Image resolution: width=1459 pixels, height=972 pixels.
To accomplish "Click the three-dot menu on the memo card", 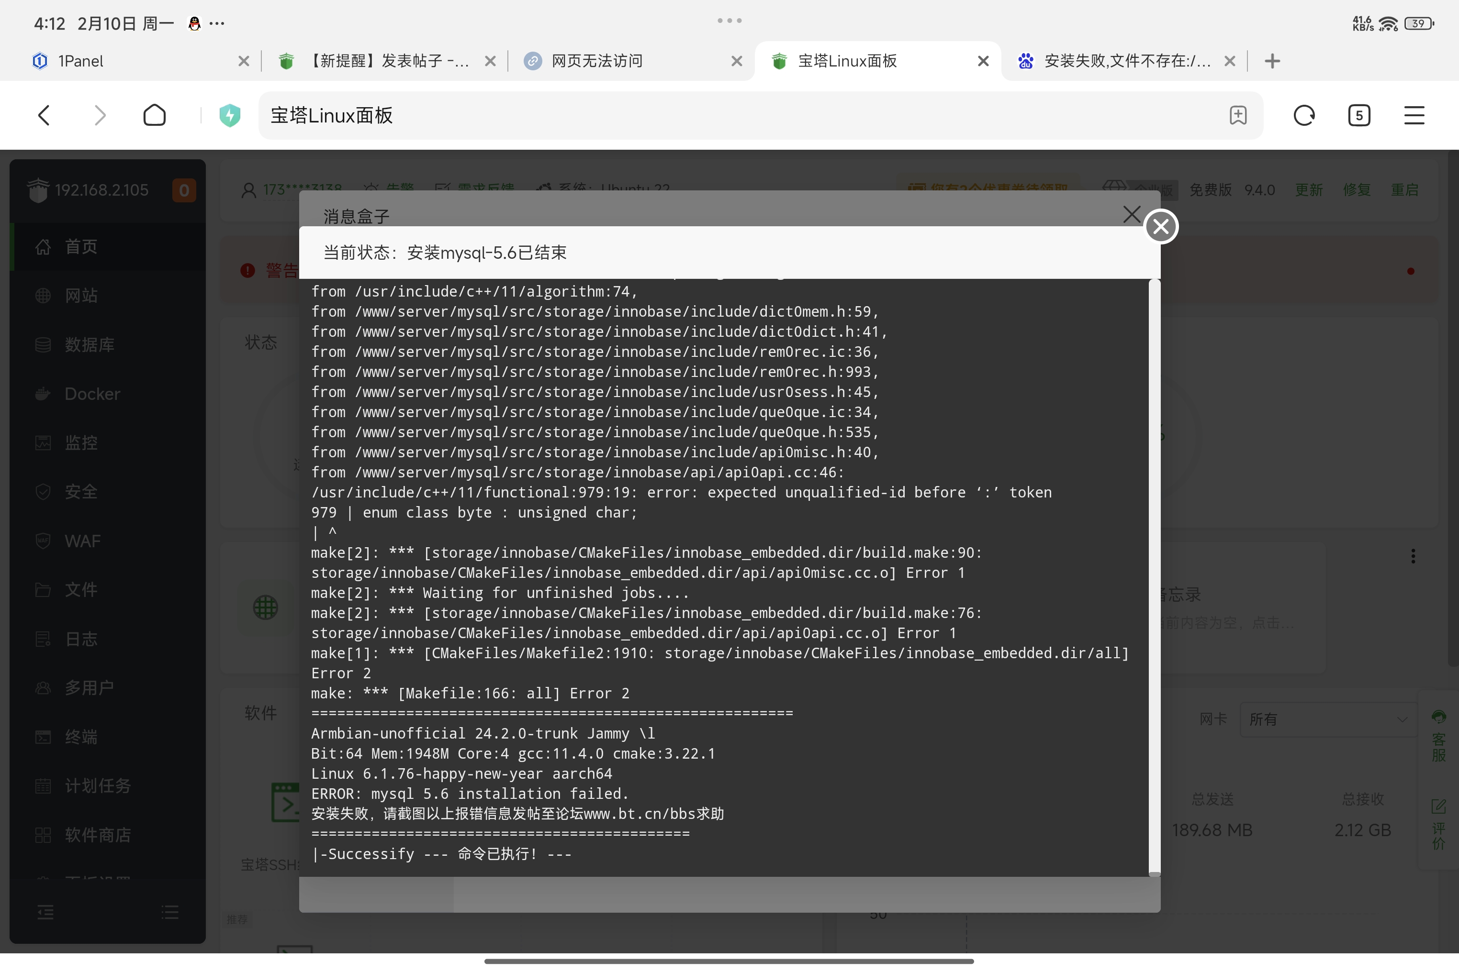I will click(x=1413, y=556).
